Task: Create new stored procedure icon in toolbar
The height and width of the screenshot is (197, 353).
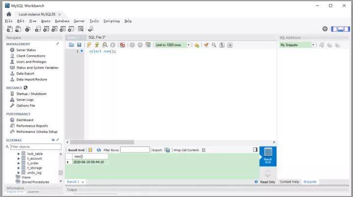Action: 63,29
